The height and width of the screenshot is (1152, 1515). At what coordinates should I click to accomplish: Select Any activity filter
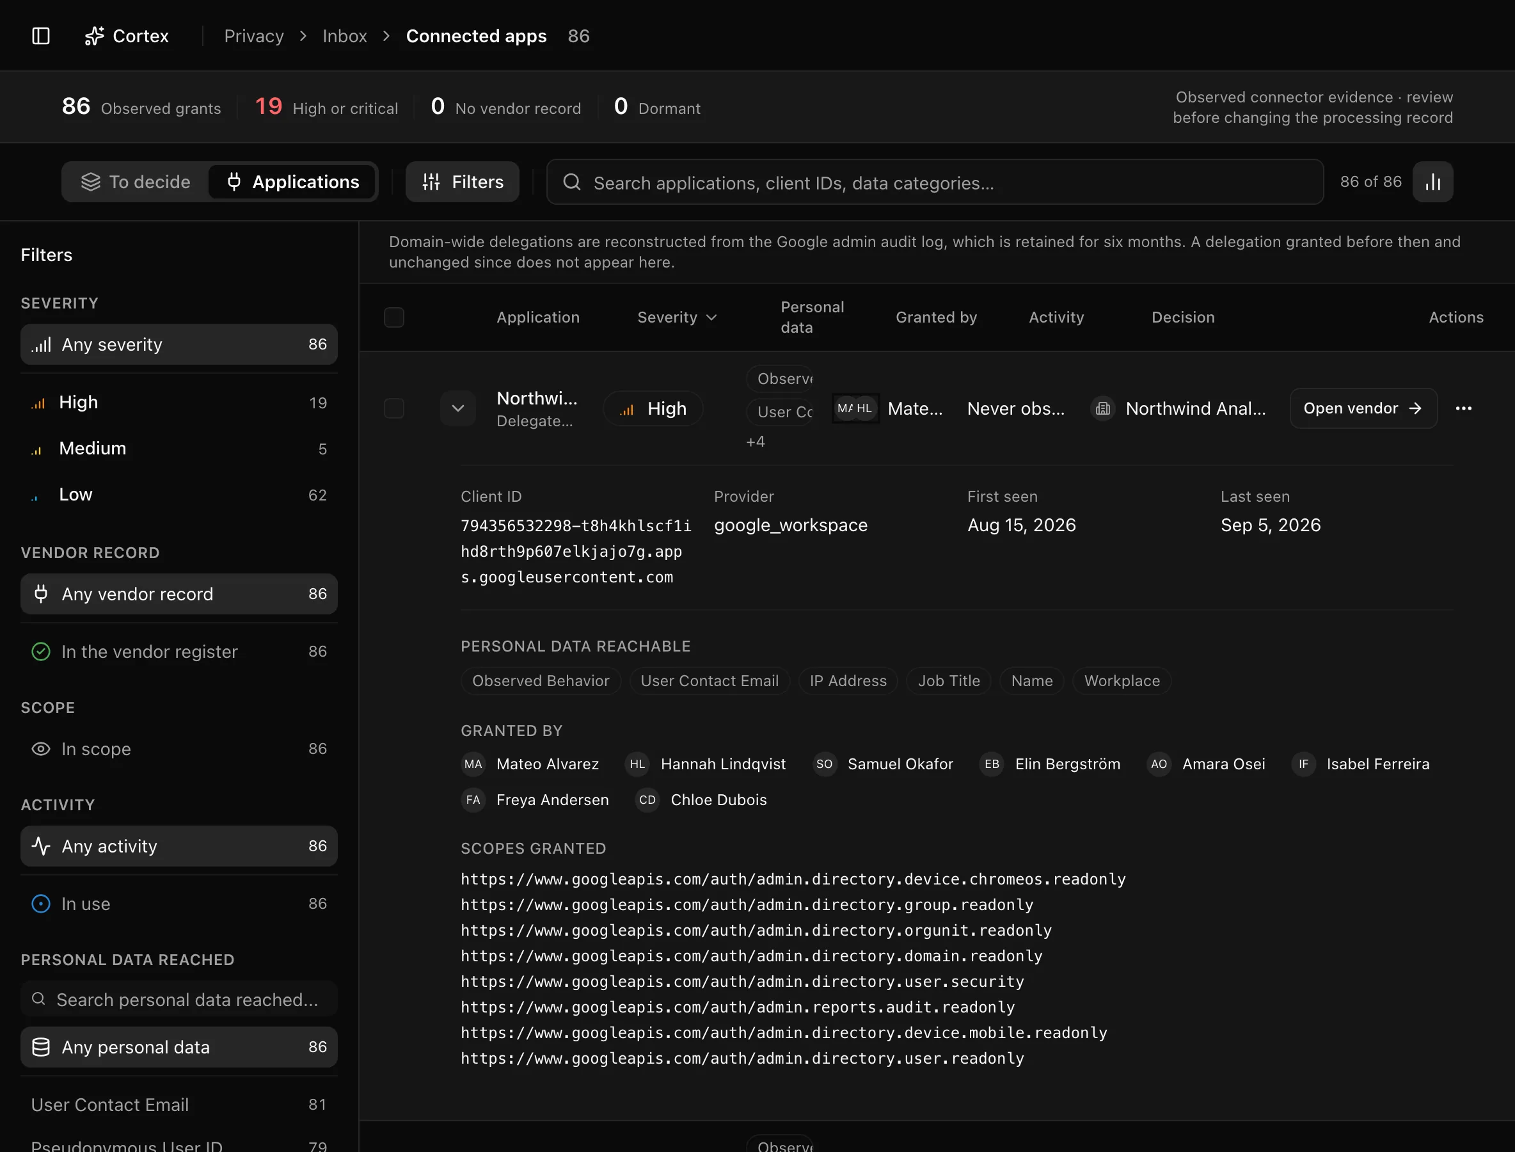point(179,846)
